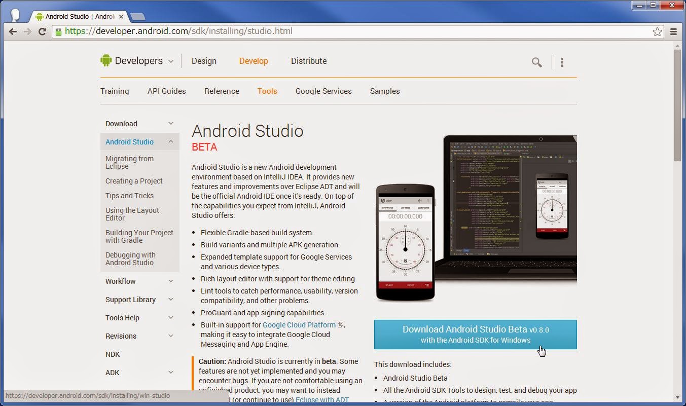
Task: Open the Develop top navigation tab
Action: tap(254, 61)
